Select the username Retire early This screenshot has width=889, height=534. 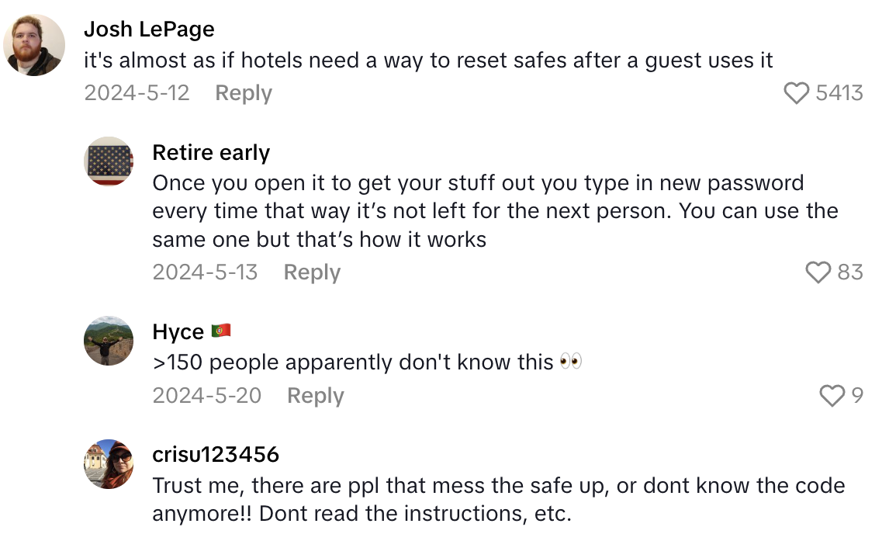(x=210, y=152)
